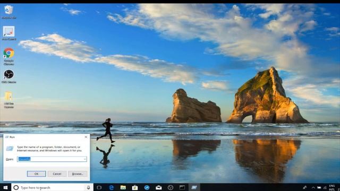Open Task View from the taskbar
The image size is (340, 191).
click(x=99, y=187)
